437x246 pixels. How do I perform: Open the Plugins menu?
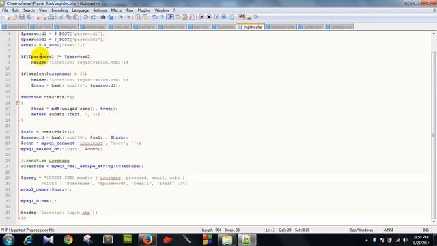tap(144, 10)
